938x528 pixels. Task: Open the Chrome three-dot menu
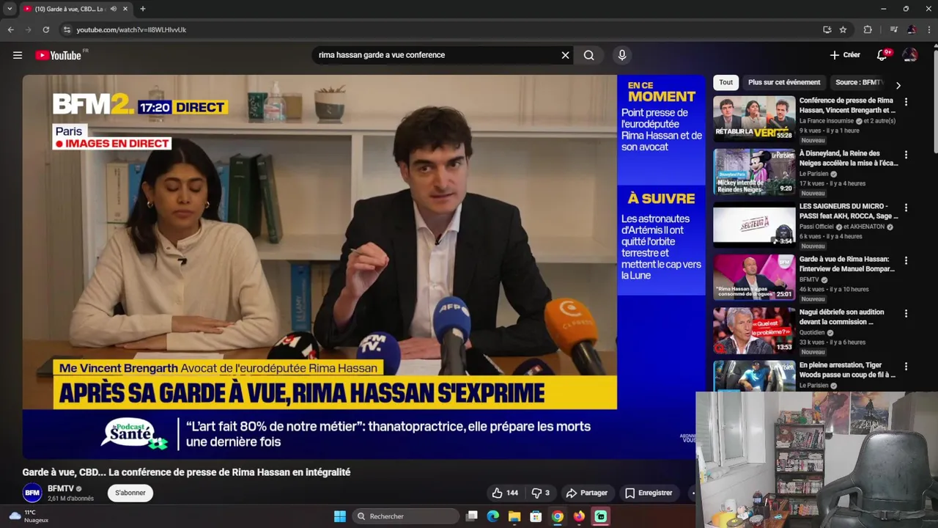pos(929,30)
